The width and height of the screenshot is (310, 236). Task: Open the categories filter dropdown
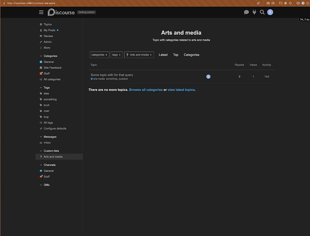click(x=99, y=55)
